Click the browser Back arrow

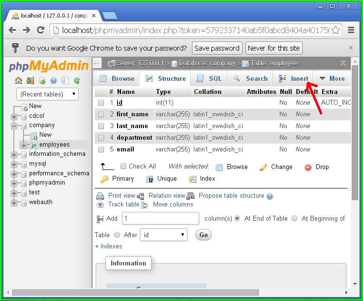(12, 30)
